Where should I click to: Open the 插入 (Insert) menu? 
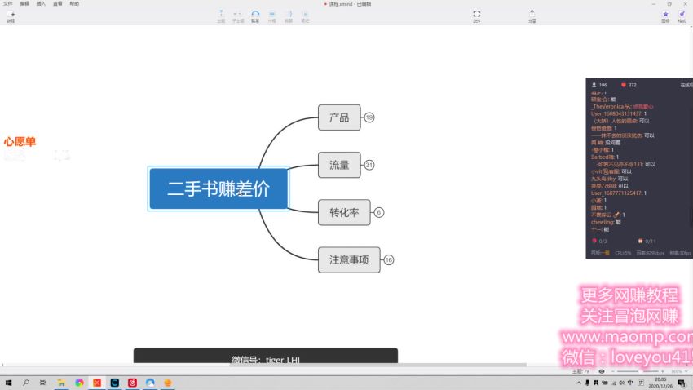[x=41, y=3]
